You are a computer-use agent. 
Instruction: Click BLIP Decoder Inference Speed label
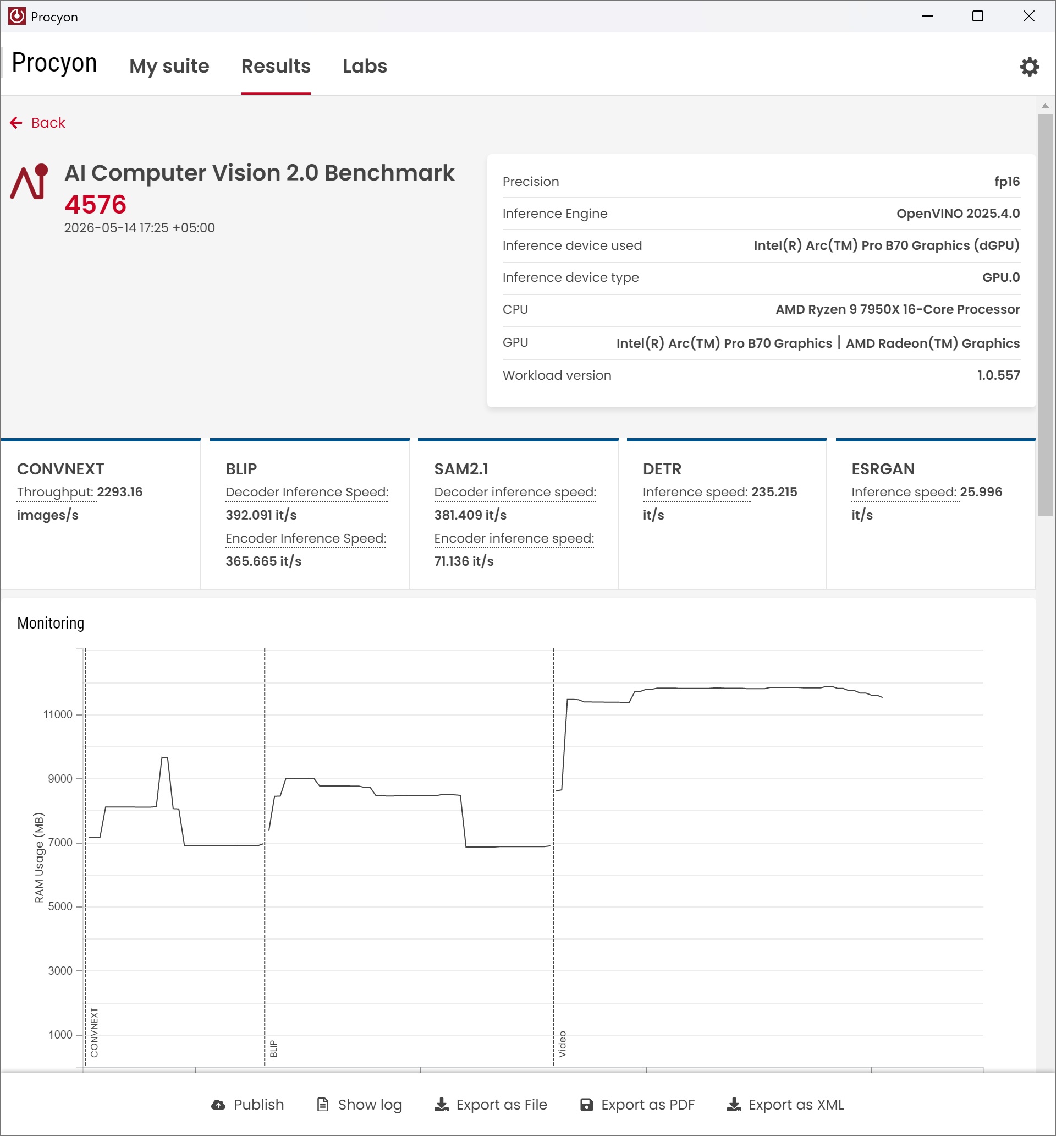(307, 492)
